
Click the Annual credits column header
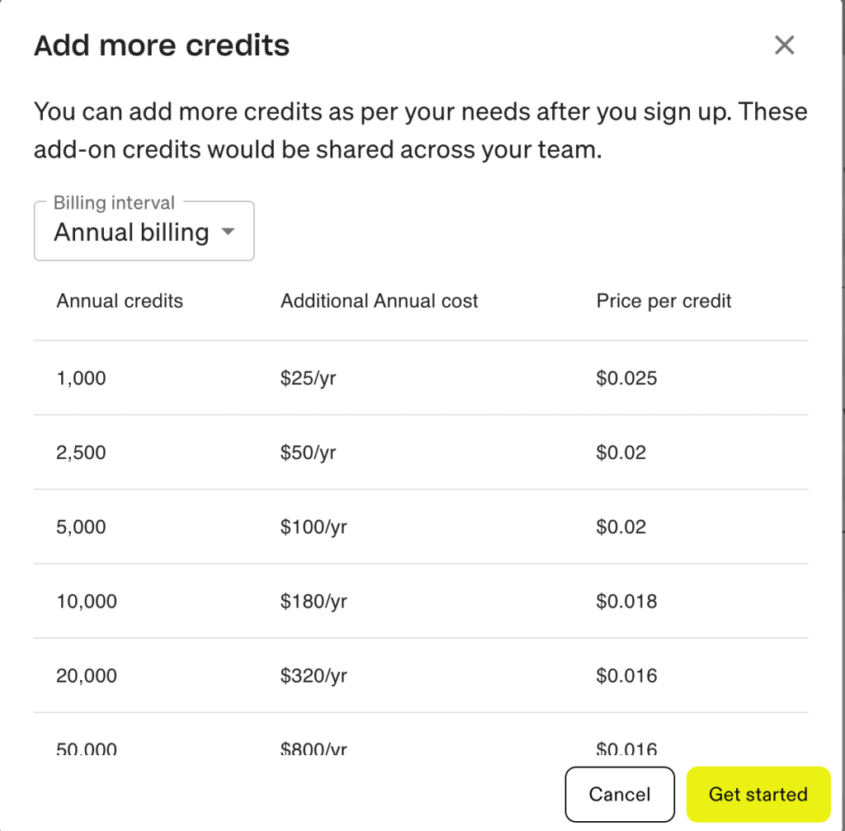pos(119,300)
